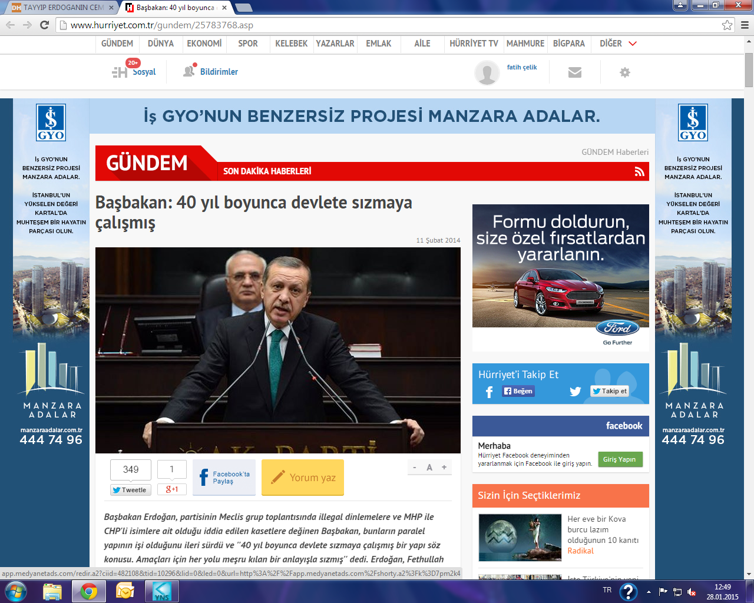The image size is (754, 603).
Task: Open the HÜRRİYET TV menu item
Action: (x=474, y=44)
